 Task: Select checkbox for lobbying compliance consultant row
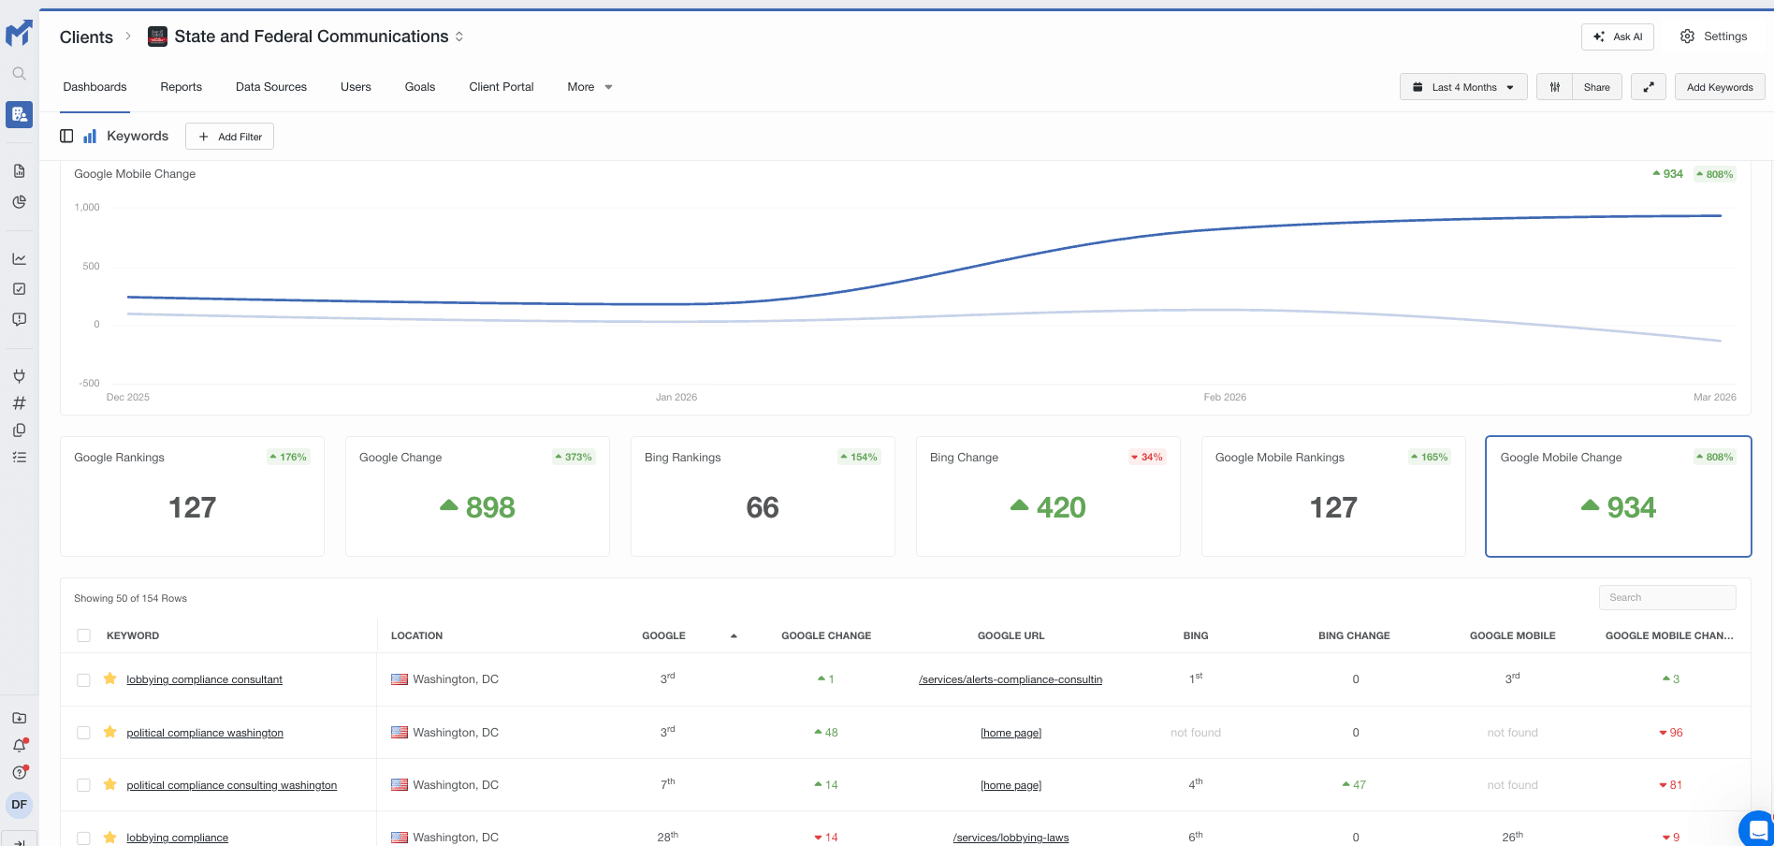click(84, 680)
